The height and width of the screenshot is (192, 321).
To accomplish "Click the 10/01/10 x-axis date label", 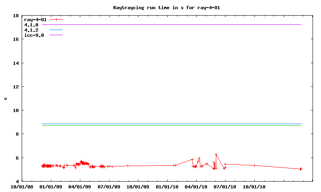I will click(x=254, y=186).
